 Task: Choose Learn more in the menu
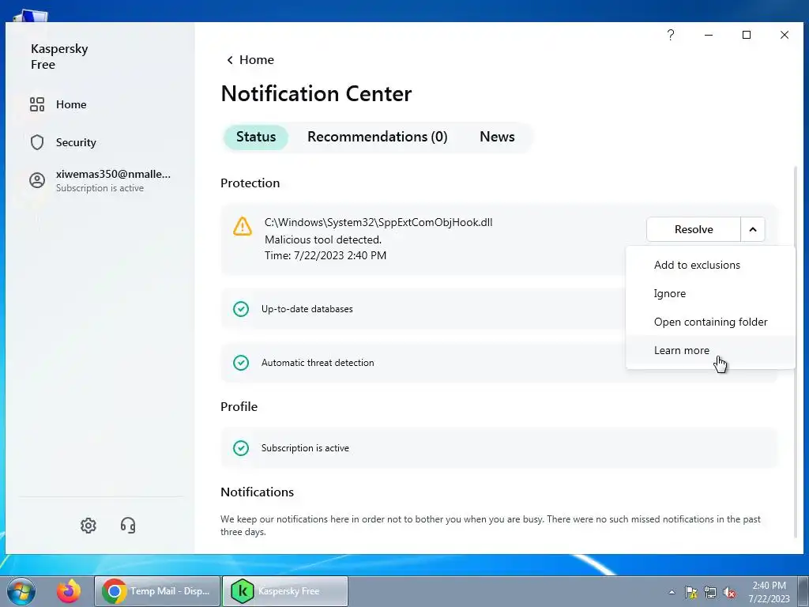pyautogui.click(x=710, y=350)
